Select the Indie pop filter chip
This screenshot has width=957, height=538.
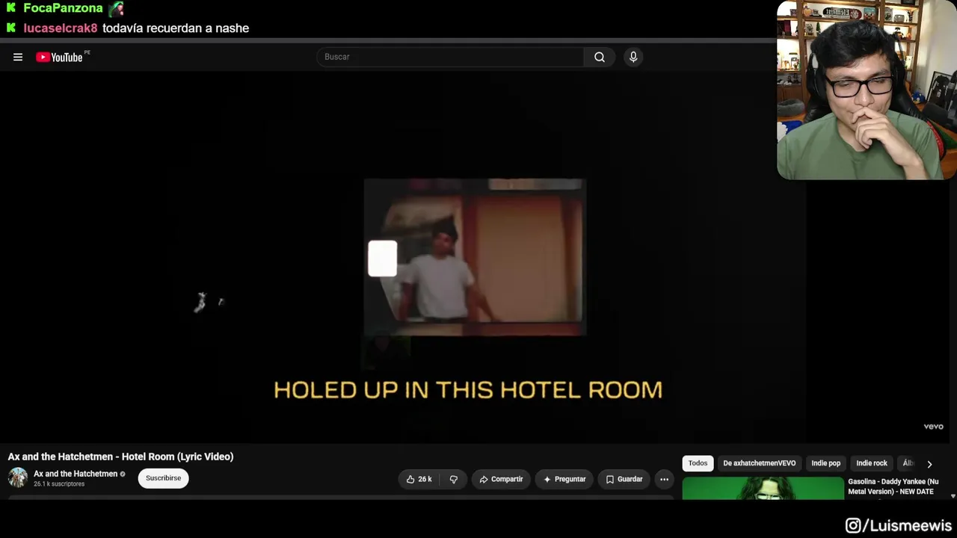pos(825,463)
